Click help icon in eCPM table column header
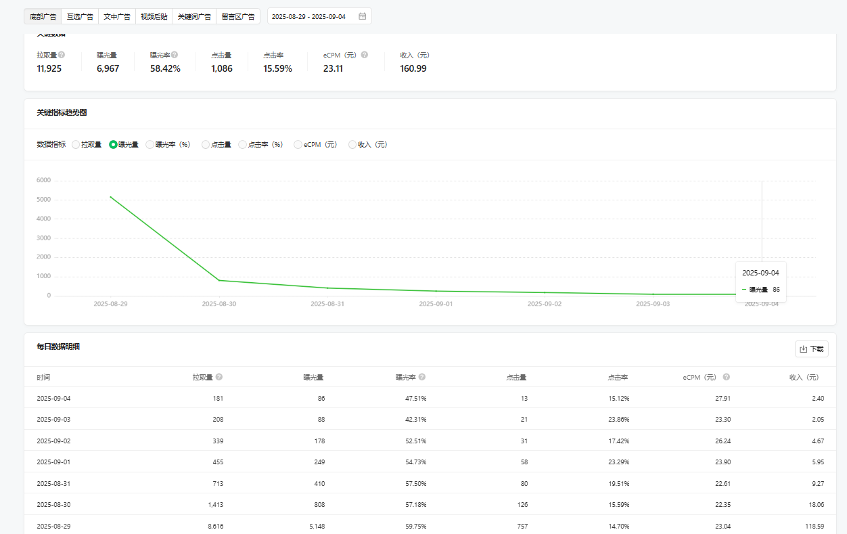The height and width of the screenshot is (534, 847). coord(727,377)
